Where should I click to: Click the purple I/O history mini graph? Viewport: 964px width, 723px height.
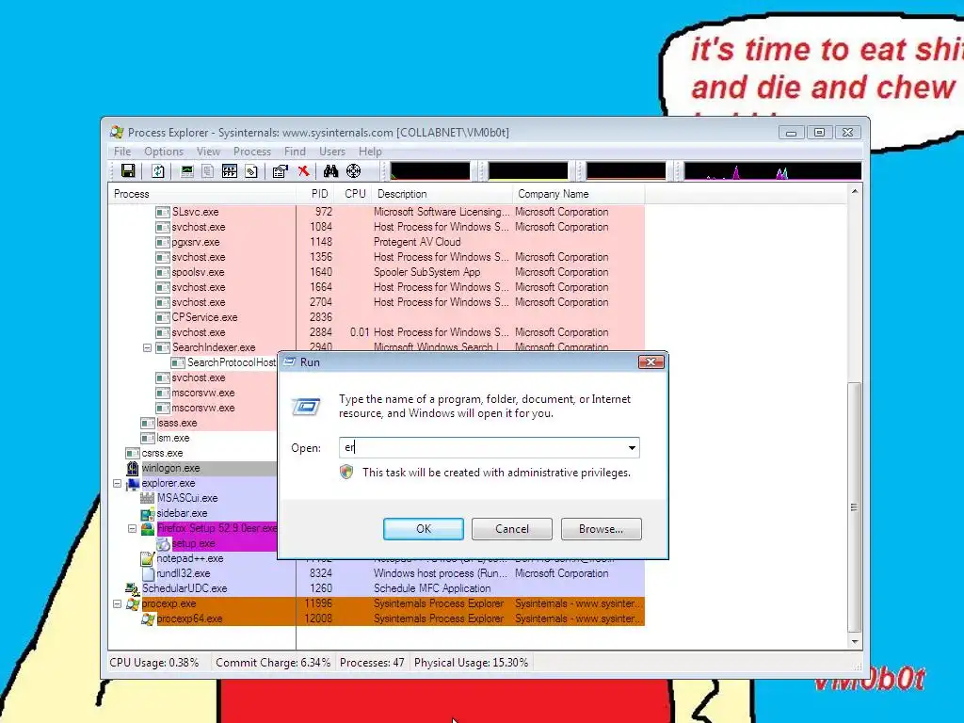coord(773,171)
